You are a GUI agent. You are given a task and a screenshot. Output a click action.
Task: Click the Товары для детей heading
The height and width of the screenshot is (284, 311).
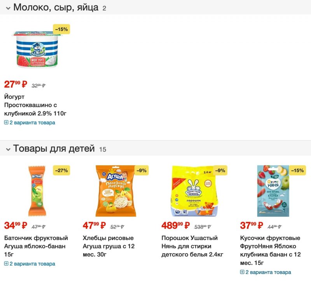click(x=54, y=148)
